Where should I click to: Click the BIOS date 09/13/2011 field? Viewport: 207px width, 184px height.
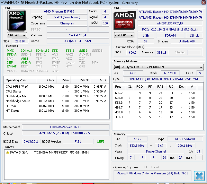[31, 142]
